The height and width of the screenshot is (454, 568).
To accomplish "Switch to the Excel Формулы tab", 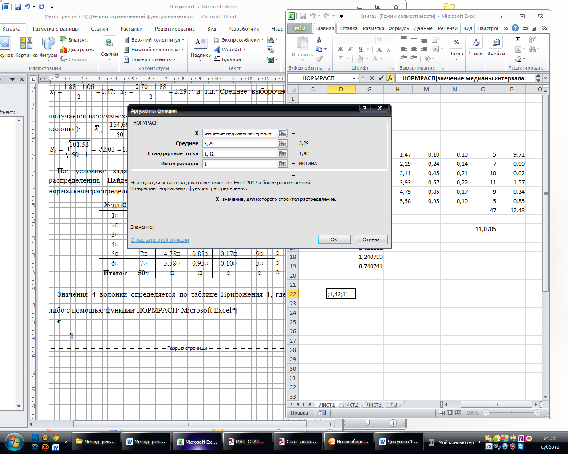I will 398,28.
